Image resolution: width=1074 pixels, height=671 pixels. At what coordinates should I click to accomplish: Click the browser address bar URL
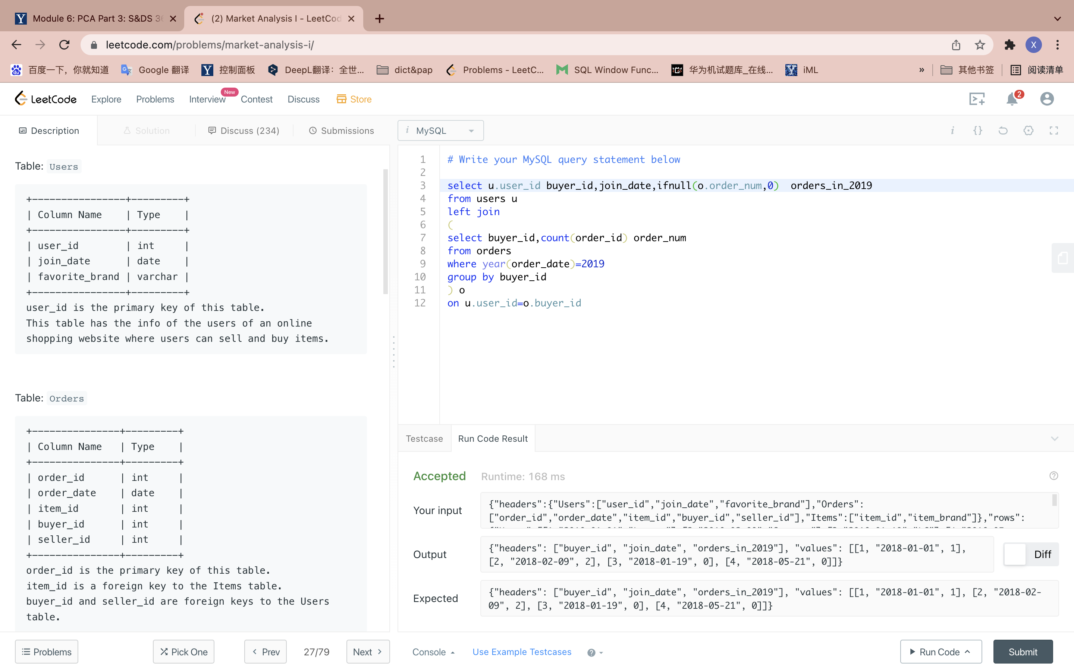210,45
